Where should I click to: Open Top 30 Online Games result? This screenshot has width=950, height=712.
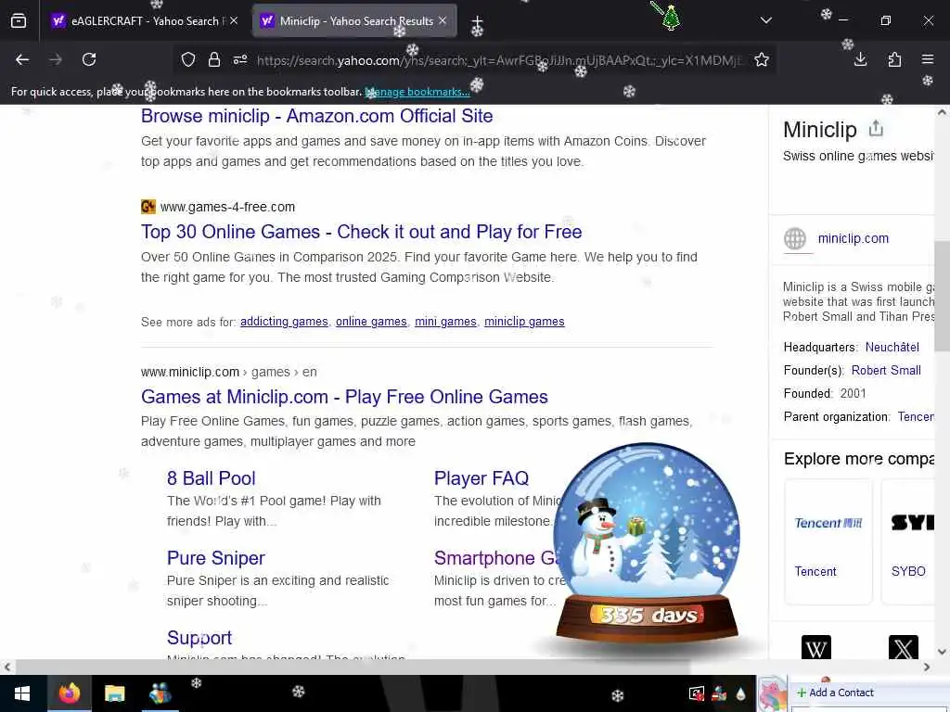coord(361,231)
